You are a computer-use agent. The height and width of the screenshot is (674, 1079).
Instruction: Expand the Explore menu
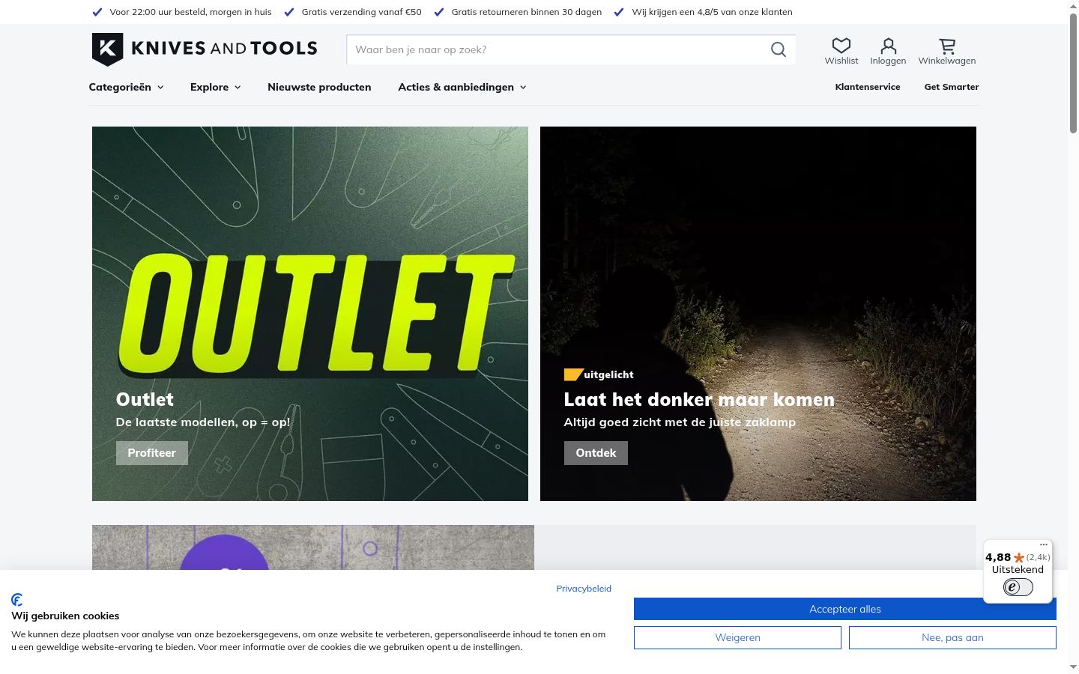pos(216,87)
